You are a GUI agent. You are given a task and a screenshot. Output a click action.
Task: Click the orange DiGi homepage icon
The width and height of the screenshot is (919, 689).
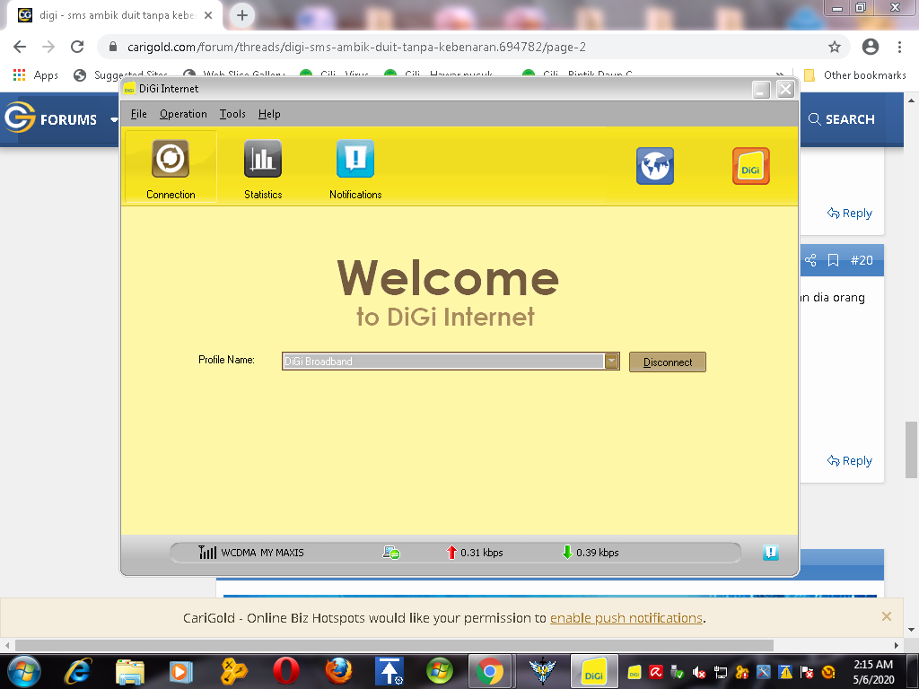751,166
